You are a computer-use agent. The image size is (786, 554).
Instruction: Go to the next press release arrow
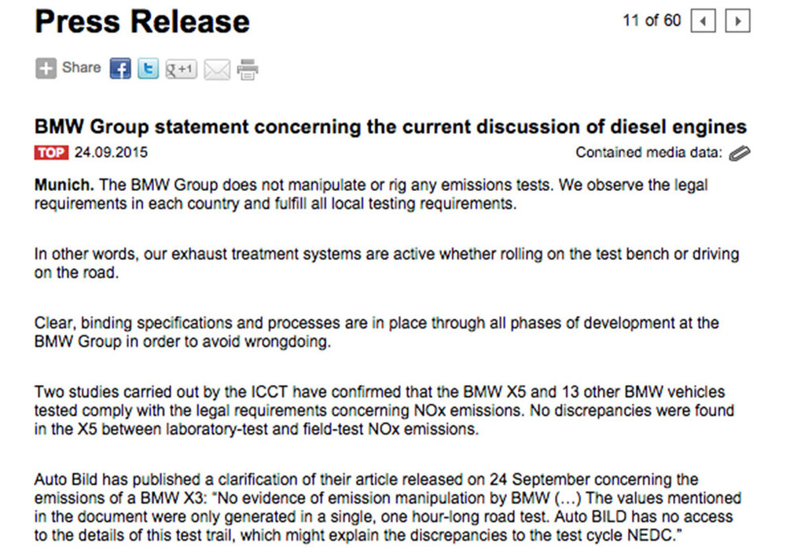click(x=737, y=21)
